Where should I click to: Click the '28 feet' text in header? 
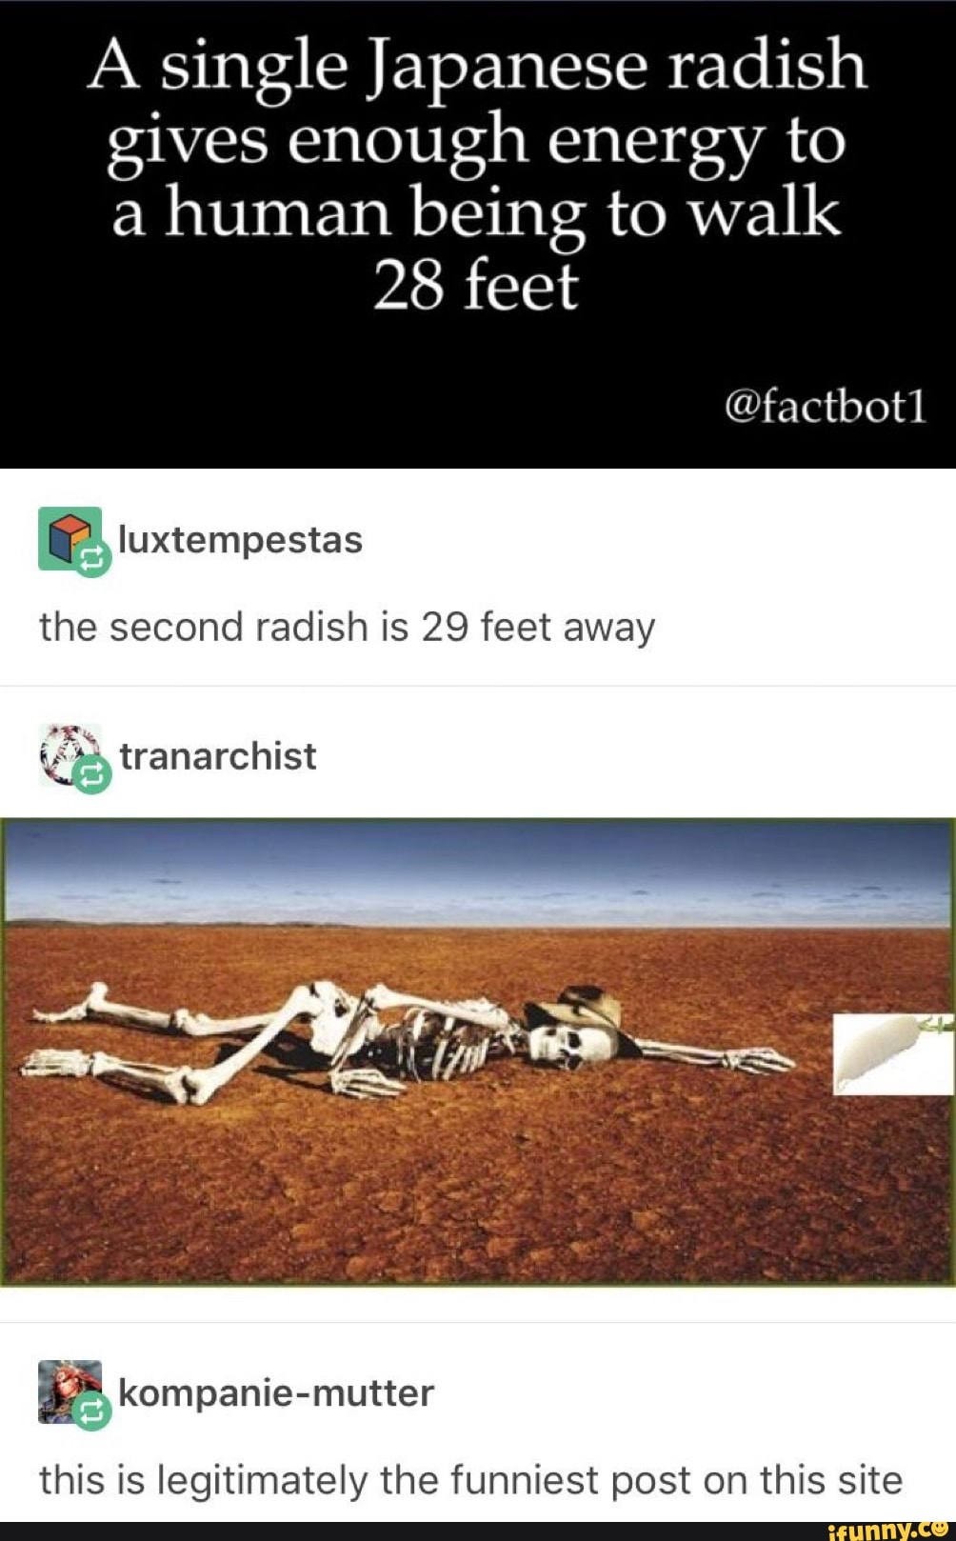pos(475,285)
